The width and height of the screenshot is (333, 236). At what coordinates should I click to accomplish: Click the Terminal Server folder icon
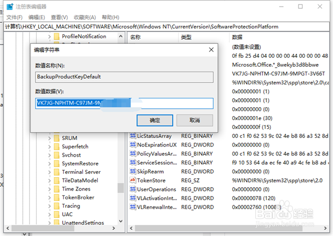[57, 172]
